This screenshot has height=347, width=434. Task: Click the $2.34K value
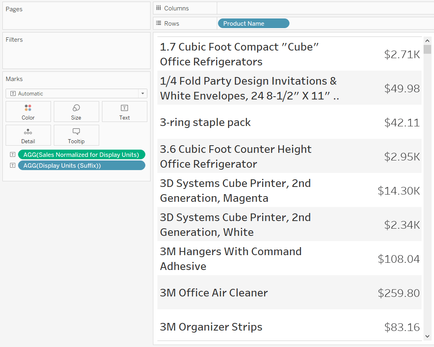(402, 225)
